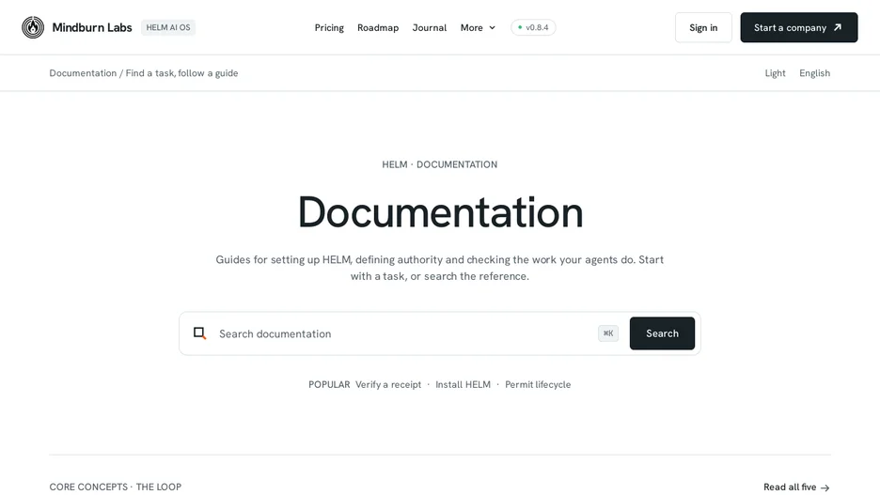880x495 pixels.
Task: Click the HELM AI OS badge
Action: point(167,27)
